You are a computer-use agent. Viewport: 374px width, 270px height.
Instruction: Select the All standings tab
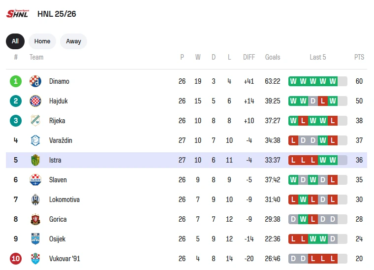pos(15,41)
